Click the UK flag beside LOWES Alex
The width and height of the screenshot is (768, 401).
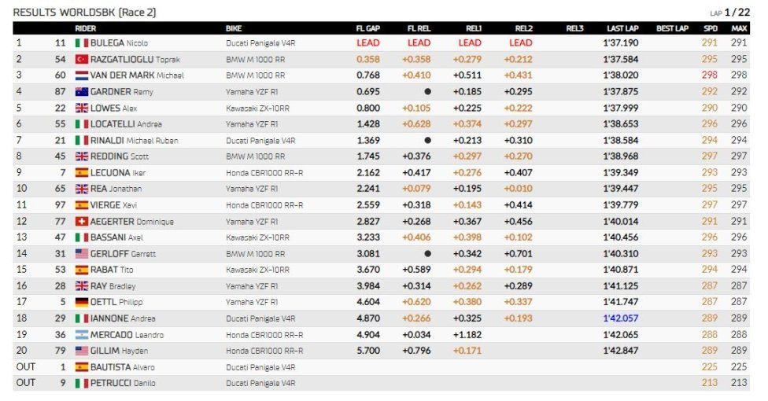click(x=81, y=108)
